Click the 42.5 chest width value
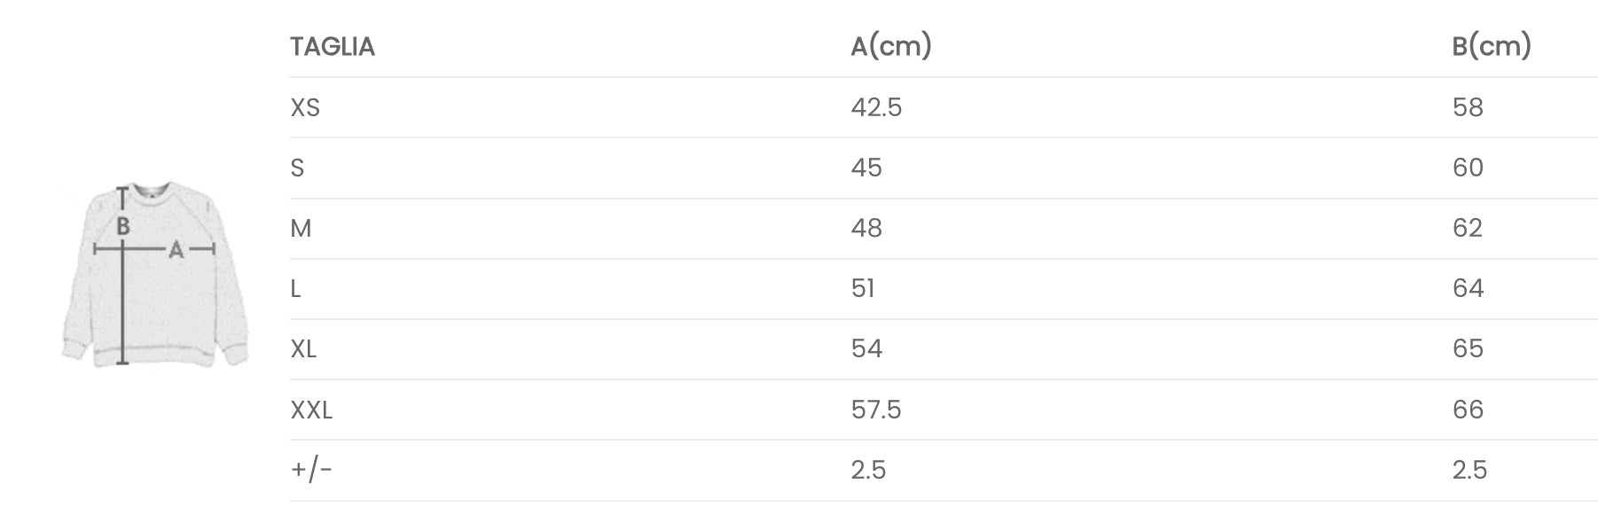Viewport: 1598px width, 516px height. tap(876, 107)
